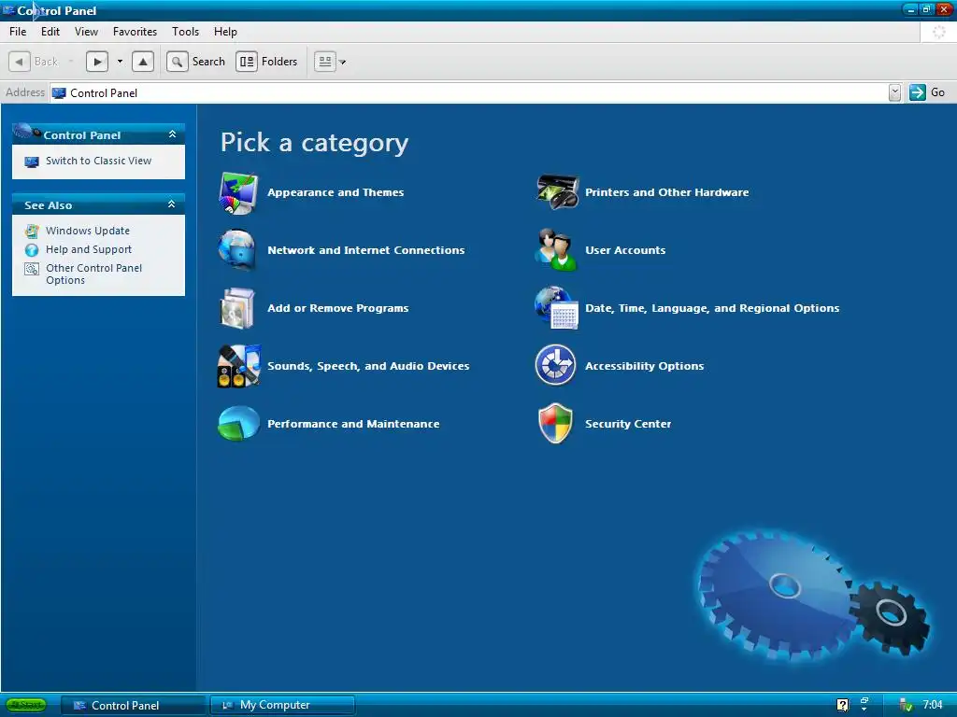Open the Performance and Maintenance pie chart icon

(238, 423)
